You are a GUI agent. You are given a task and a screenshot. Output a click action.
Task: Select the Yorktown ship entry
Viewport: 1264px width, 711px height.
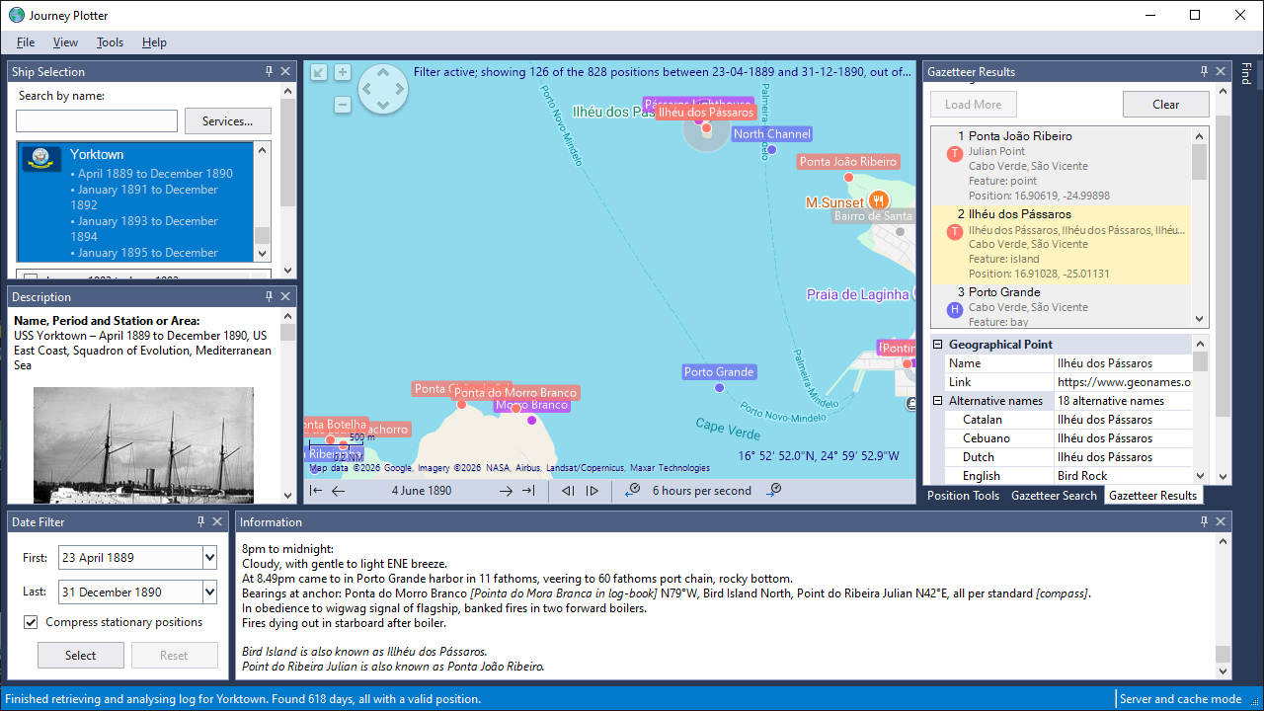[136, 202]
